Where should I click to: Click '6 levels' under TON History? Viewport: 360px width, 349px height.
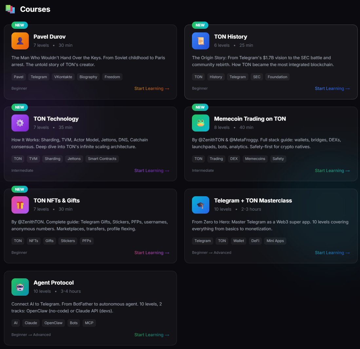click(222, 45)
